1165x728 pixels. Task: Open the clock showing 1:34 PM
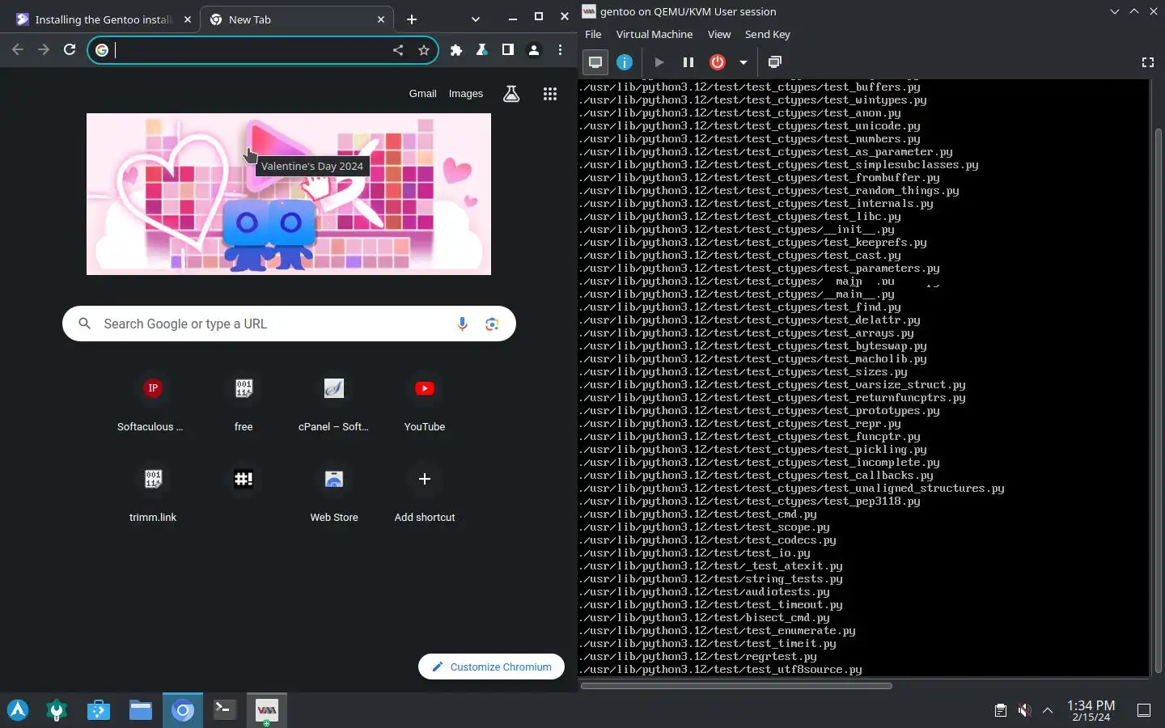click(1091, 710)
